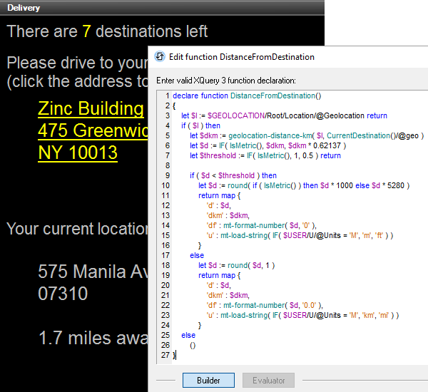Click line number 9 in the gutter
Screen dimensions: 428x392
click(x=166, y=175)
